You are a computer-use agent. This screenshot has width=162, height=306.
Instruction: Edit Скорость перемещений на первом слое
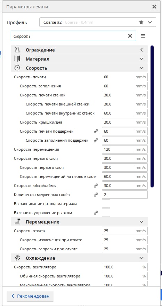click(x=125, y=176)
